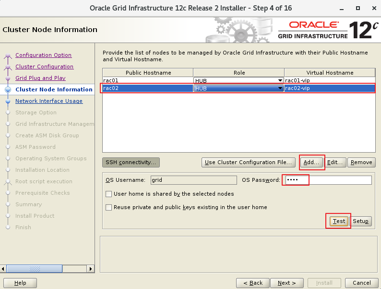This screenshot has width=381, height=289.
Task: Close the installer window
Action: click(374, 8)
